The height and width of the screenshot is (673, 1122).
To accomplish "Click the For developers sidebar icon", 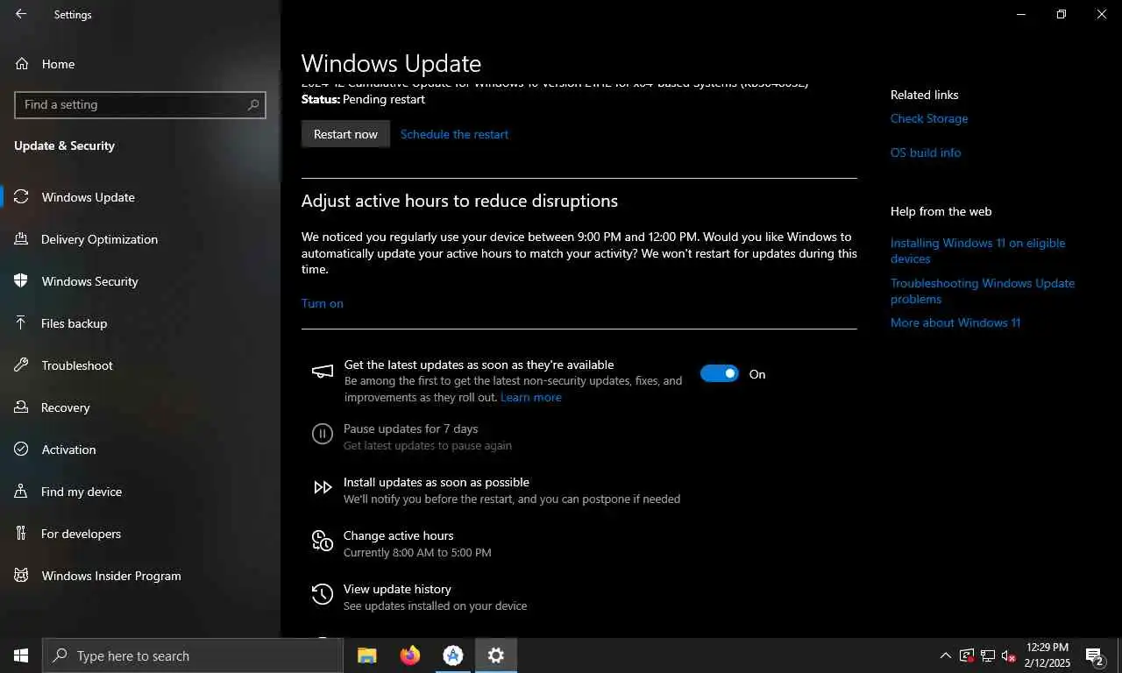I will coord(22,534).
